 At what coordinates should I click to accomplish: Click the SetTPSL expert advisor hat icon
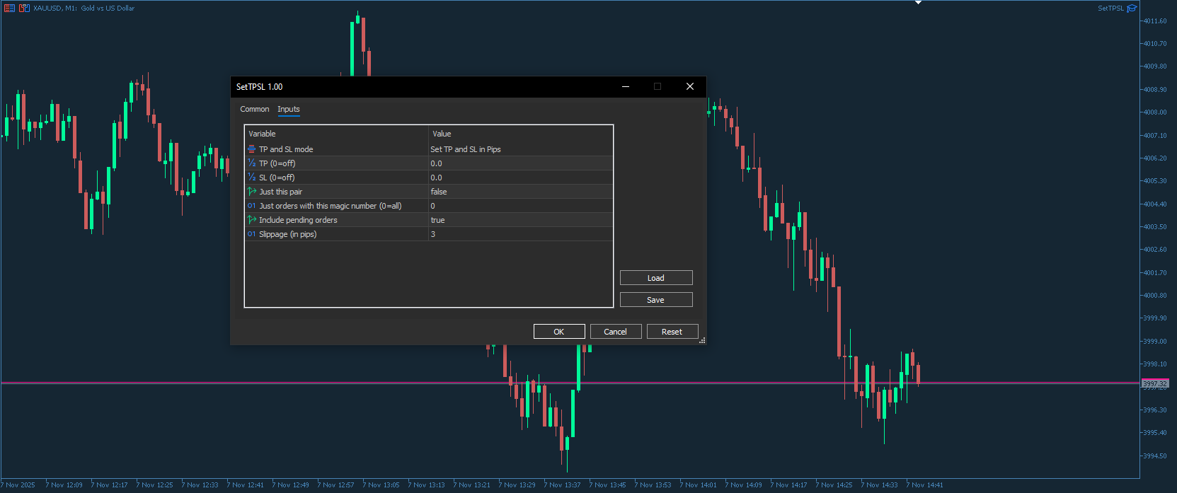(x=1132, y=8)
